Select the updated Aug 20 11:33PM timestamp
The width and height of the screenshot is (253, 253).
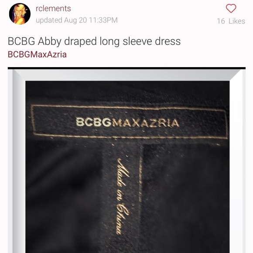click(77, 20)
